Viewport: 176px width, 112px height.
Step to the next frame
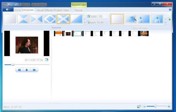click(x=34, y=70)
